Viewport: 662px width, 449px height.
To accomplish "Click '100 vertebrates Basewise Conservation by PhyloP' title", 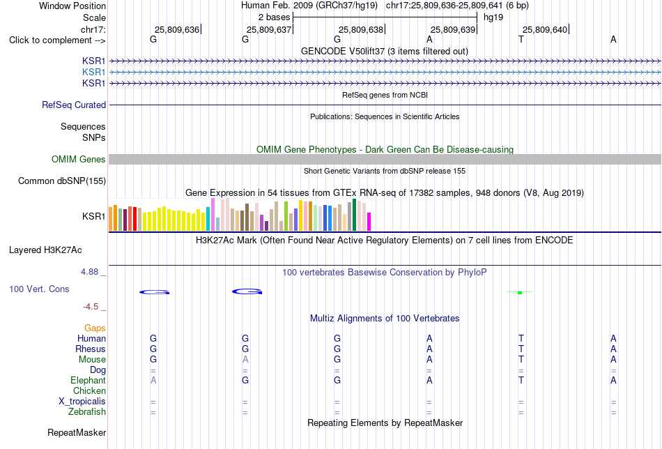I will click(385, 273).
